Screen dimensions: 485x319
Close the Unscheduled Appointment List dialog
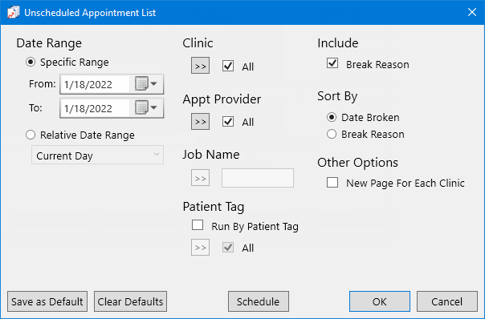click(x=472, y=12)
